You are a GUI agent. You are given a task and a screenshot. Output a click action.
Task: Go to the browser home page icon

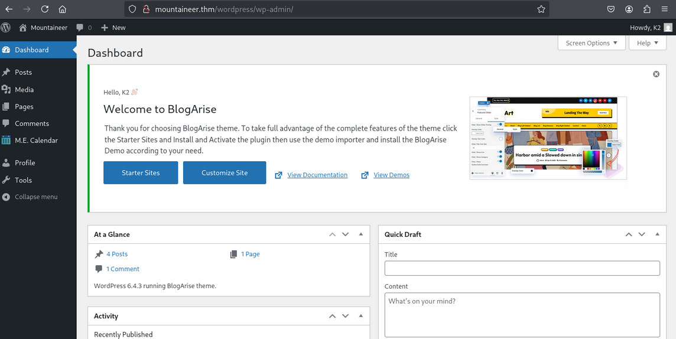click(x=63, y=9)
